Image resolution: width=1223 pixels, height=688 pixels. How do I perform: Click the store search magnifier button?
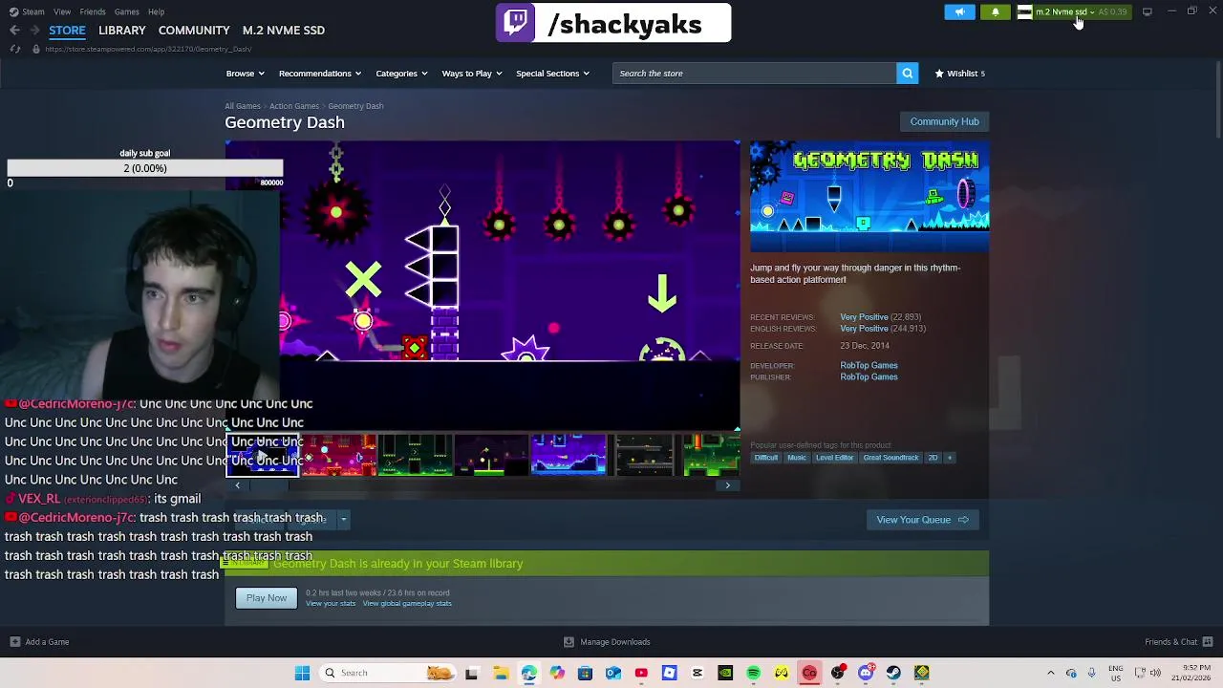click(x=907, y=73)
